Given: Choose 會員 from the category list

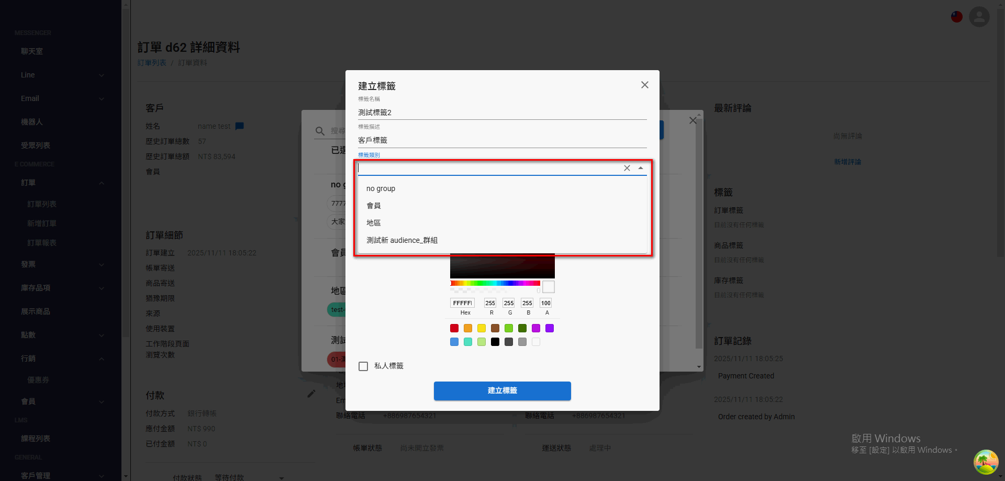Looking at the screenshot, I should pyautogui.click(x=502, y=206).
